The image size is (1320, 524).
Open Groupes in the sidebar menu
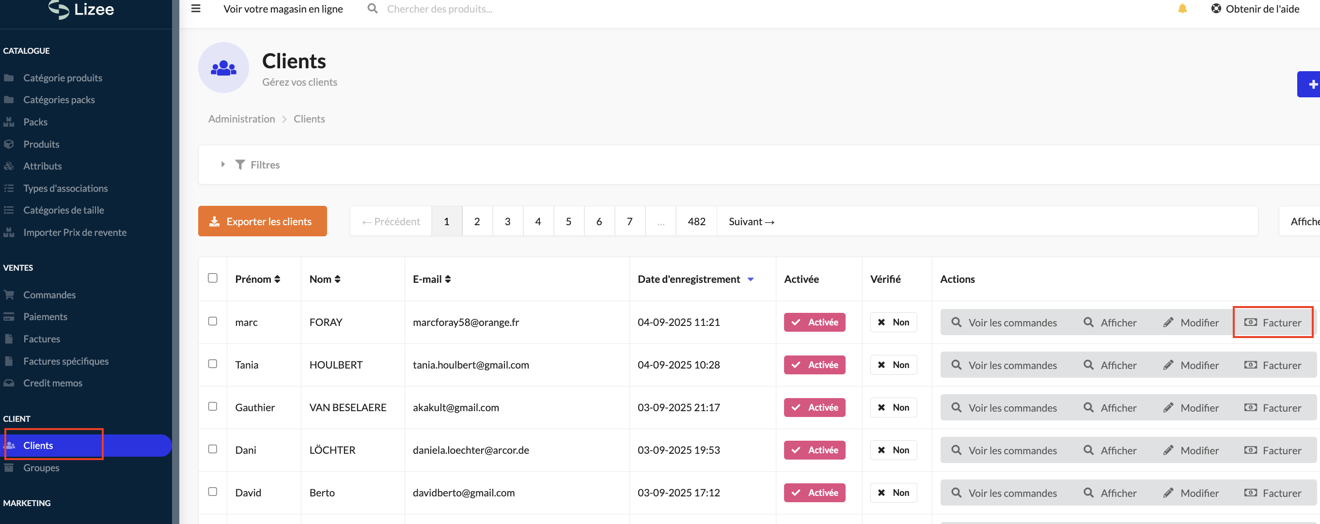pos(41,468)
